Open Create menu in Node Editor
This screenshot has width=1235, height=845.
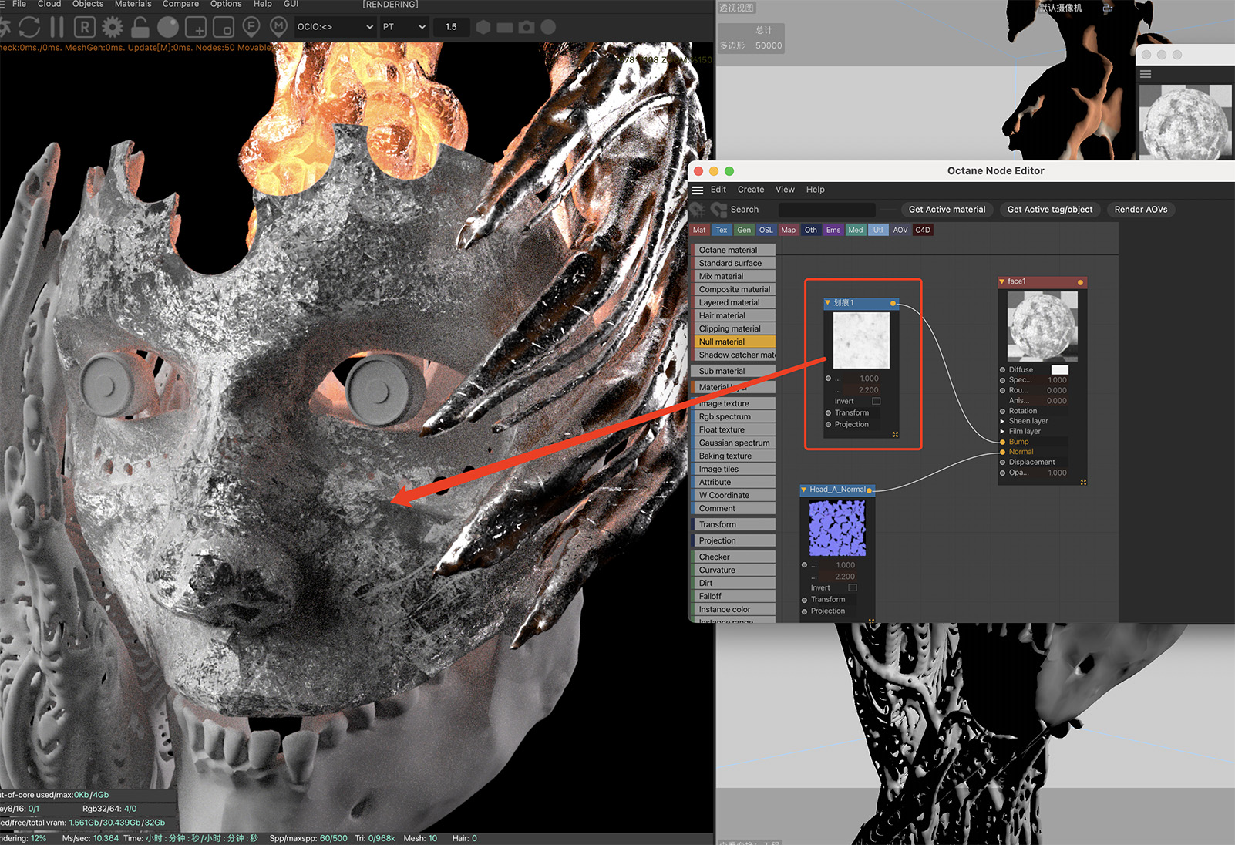(751, 190)
